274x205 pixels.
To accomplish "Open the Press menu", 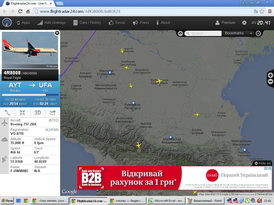I will (141, 23).
